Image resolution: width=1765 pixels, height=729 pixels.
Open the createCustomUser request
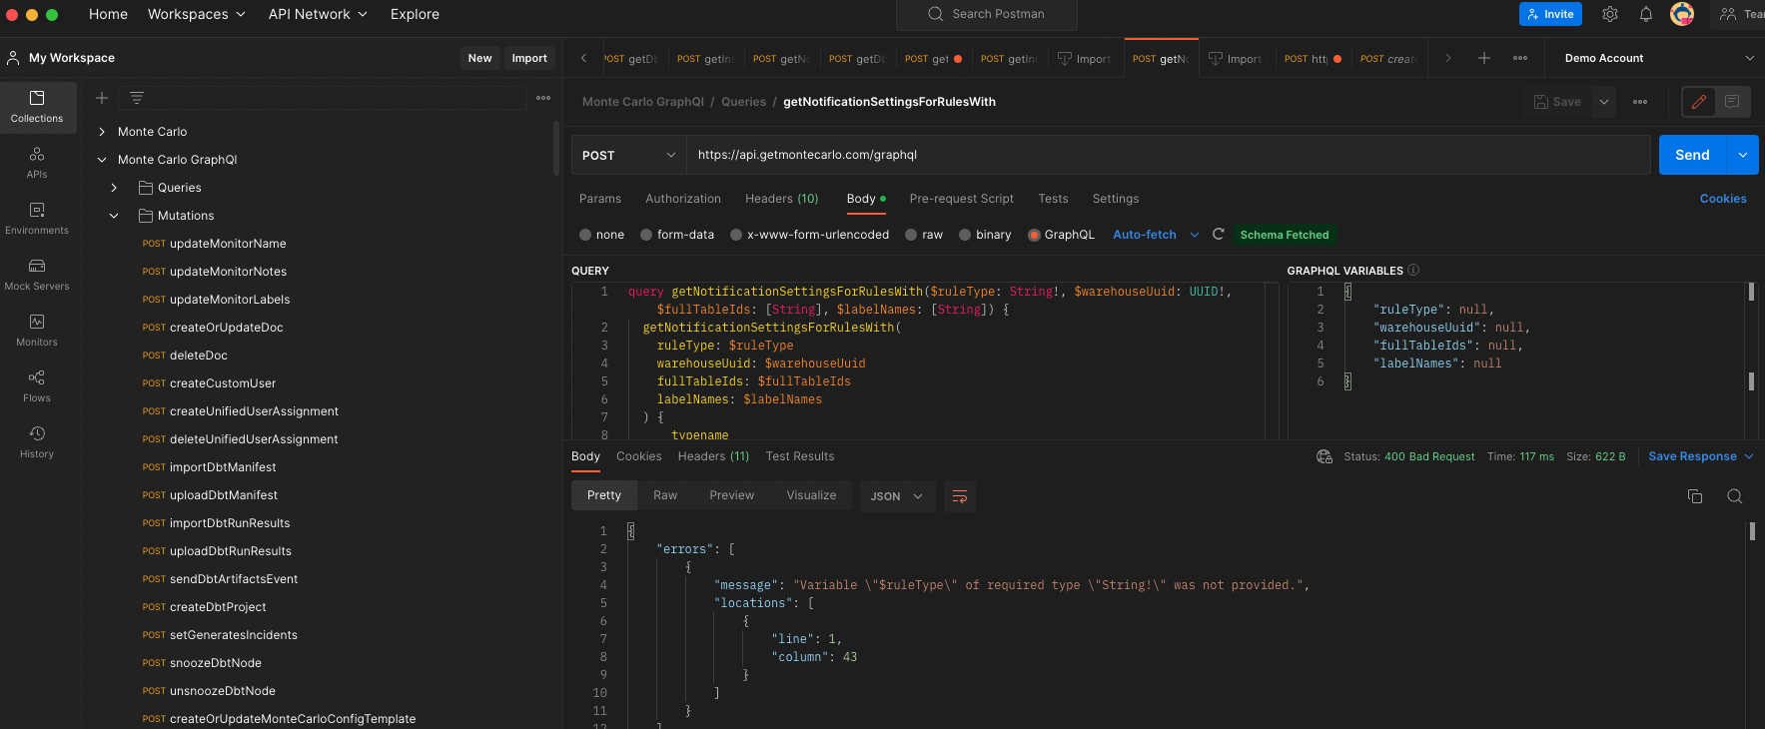click(223, 383)
